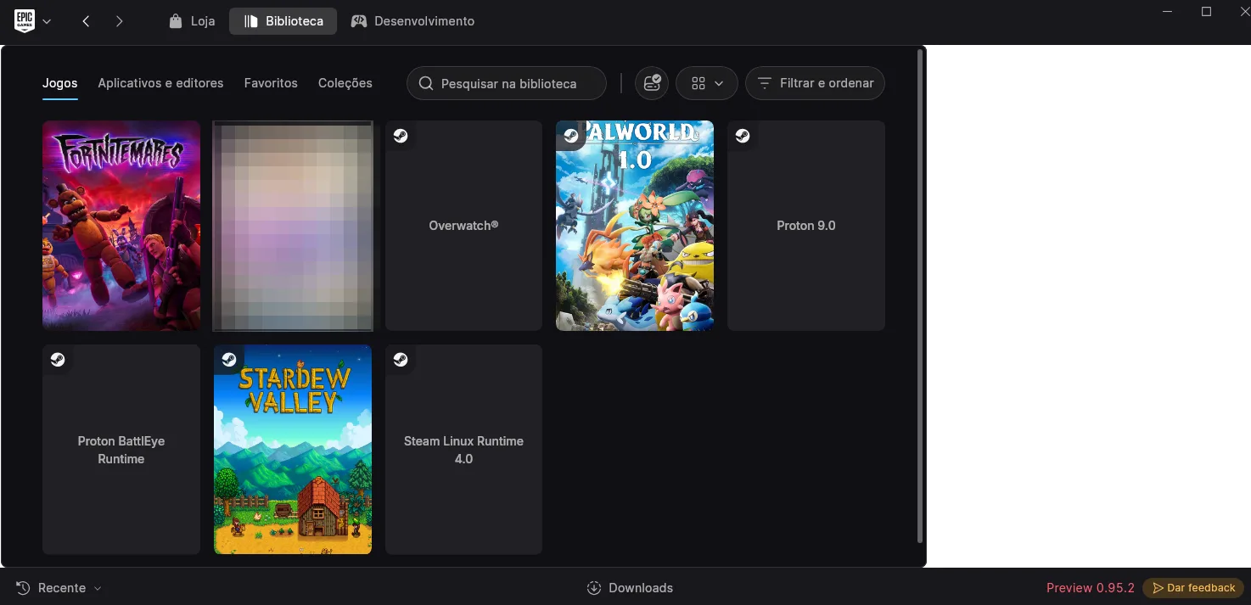Select the Steam Linux Runtime 4.0 card
This screenshot has width=1251, height=605.
[463, 450]
